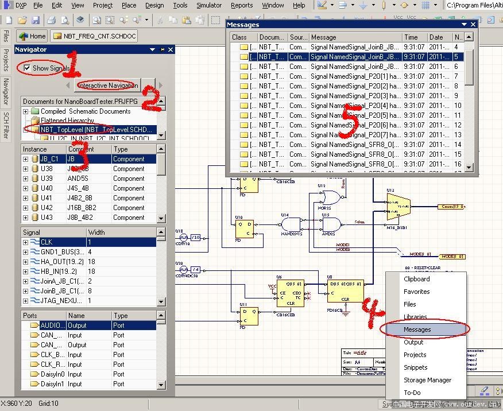
Task: Expand Compiled Schematic Documents tree node
Action: [x=25, y=111]
